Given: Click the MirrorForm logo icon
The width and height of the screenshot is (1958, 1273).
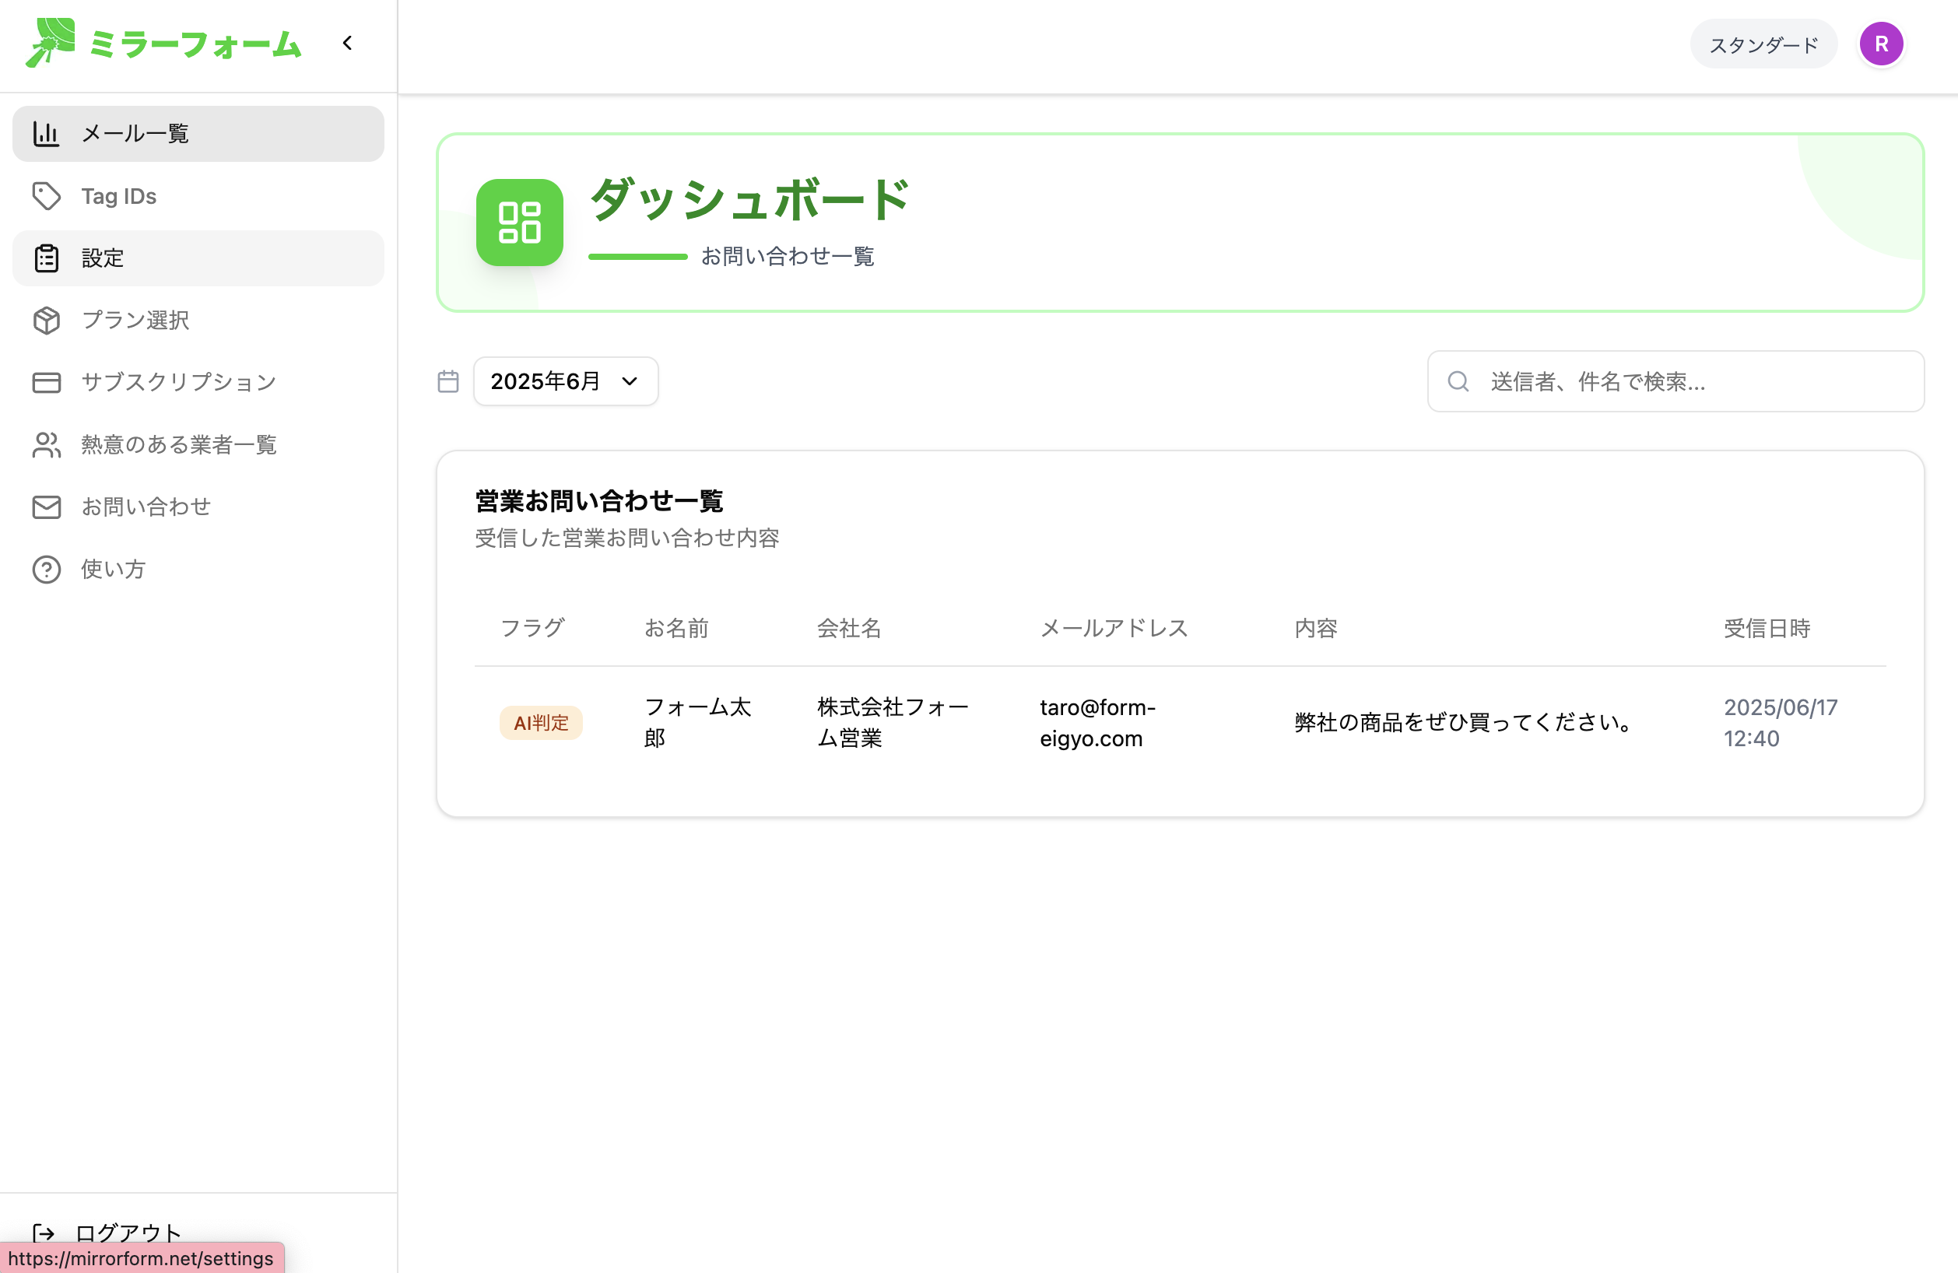Looking at the screenshot, I should [x=49, y=42].
